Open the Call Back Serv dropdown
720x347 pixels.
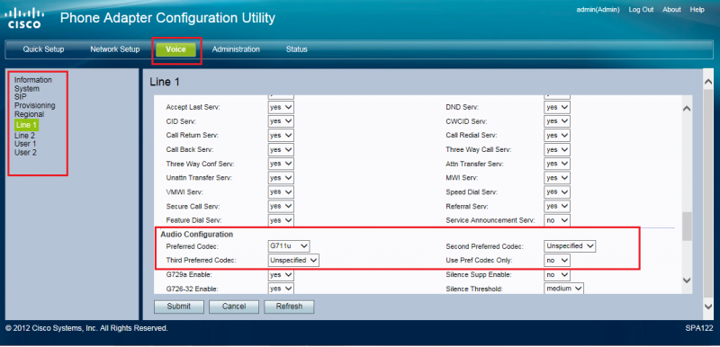[x=281, y=150]
